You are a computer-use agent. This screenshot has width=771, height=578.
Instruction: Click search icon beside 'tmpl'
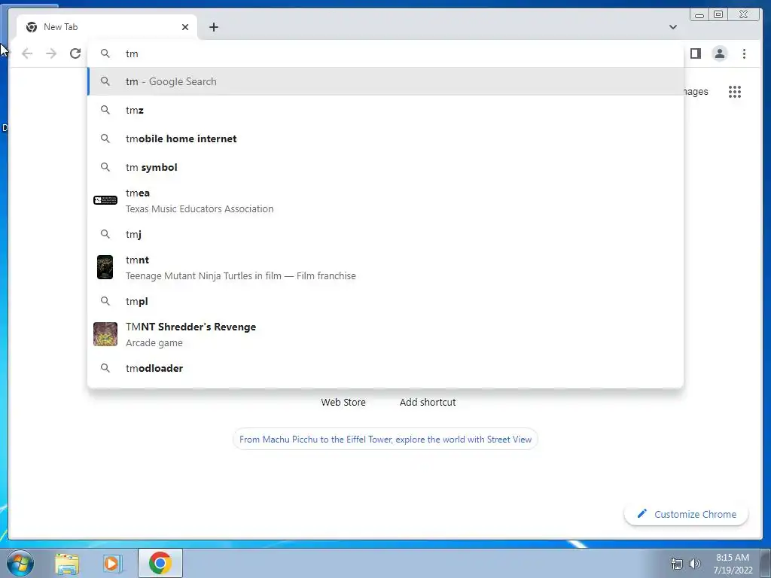click(105, 301)
